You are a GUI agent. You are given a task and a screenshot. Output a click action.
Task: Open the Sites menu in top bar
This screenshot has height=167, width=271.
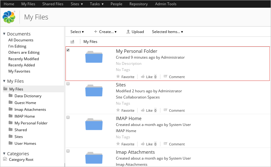[x=77, y=4]
